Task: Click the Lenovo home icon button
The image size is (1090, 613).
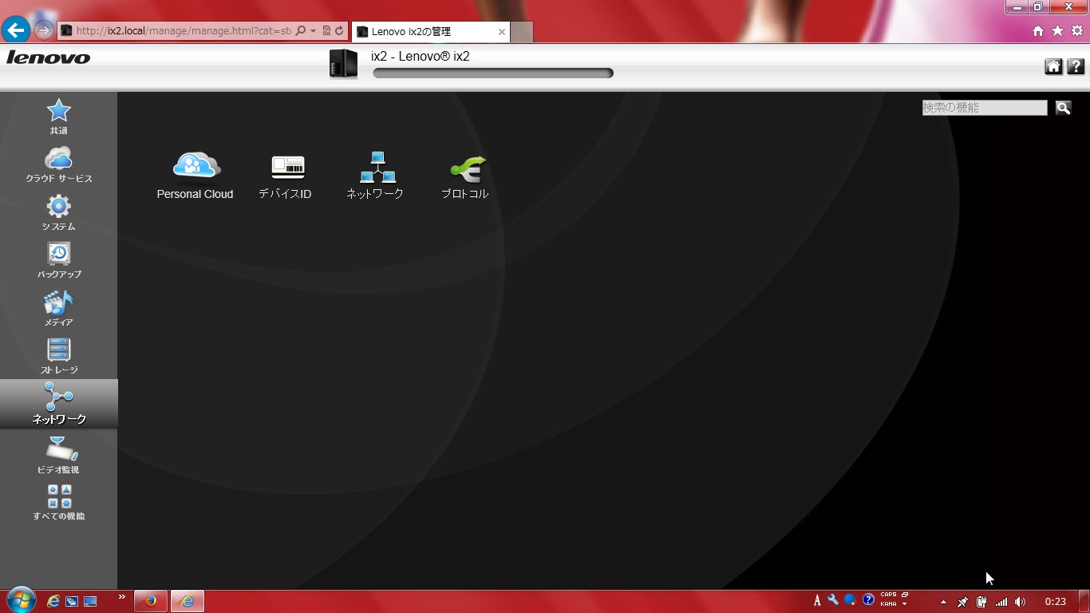Action: [1053, 67]
